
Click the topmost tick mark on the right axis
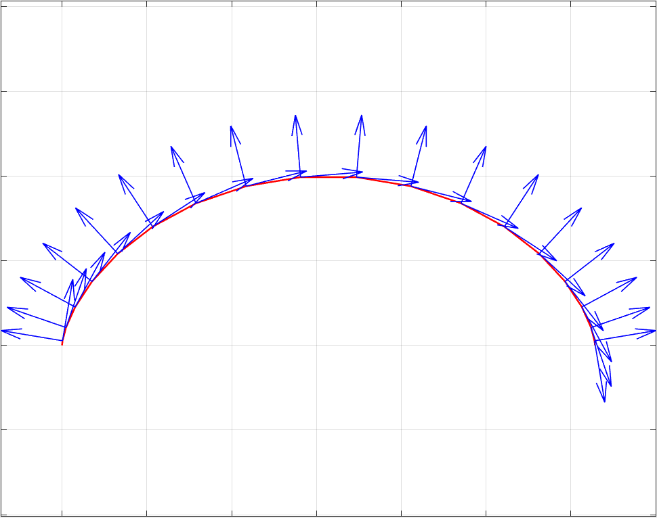[653, 91]
